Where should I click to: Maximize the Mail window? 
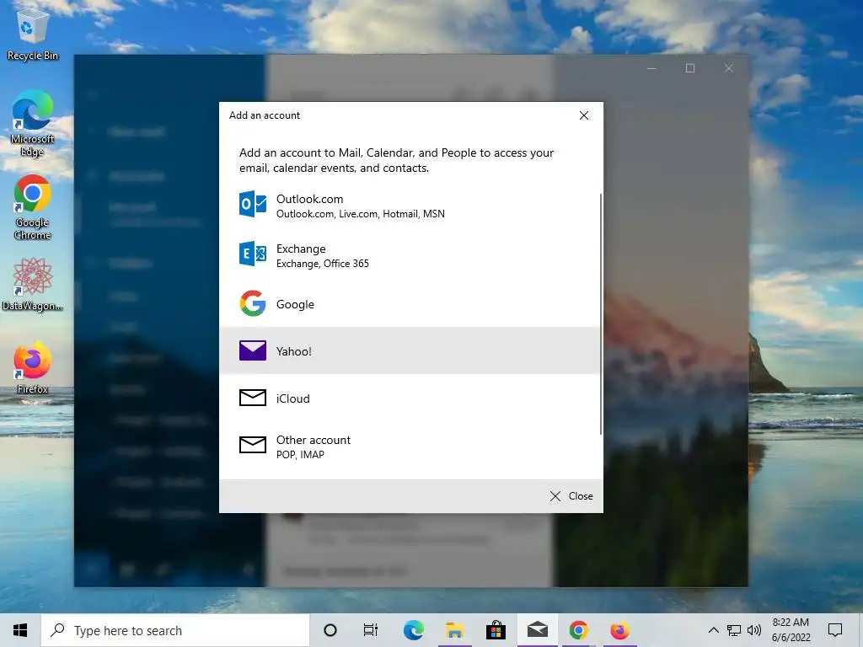tap(690, 68)
